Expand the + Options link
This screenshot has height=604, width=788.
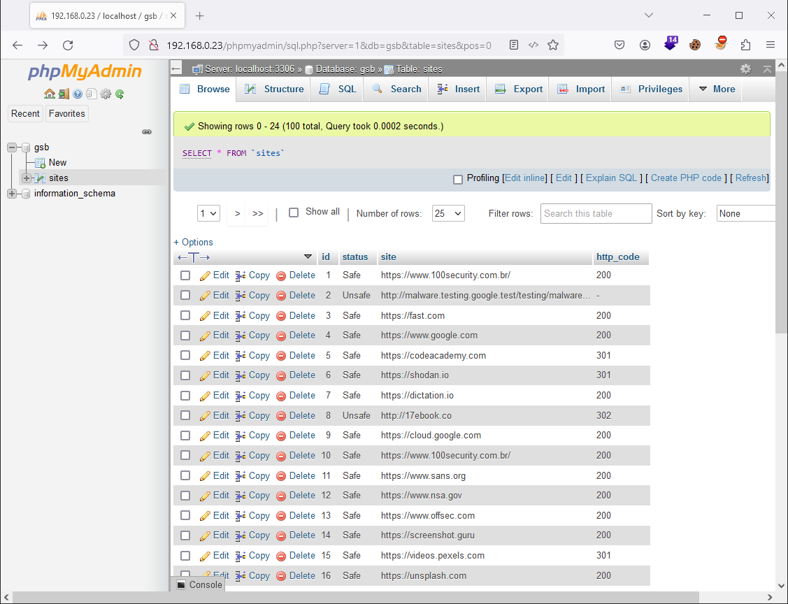tap(193, 242)
